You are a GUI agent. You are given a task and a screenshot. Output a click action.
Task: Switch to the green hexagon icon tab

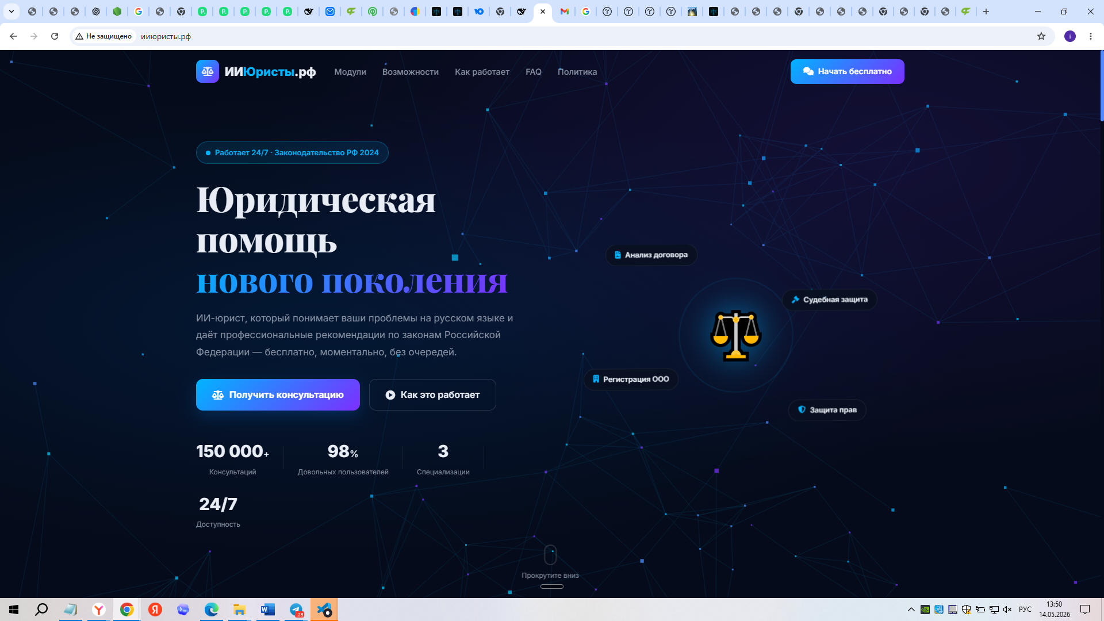[117, 11]
